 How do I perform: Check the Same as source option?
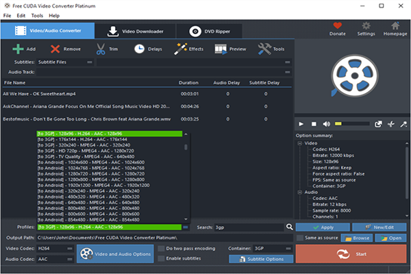pos(299,238)
